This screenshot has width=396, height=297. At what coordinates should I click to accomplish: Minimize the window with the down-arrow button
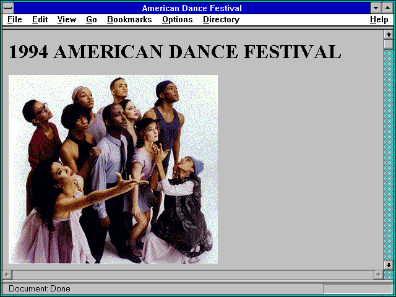click(376, 8)
